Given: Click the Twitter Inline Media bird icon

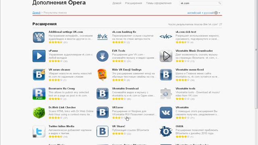Looking at the screenshot, I should coord(39,132).
